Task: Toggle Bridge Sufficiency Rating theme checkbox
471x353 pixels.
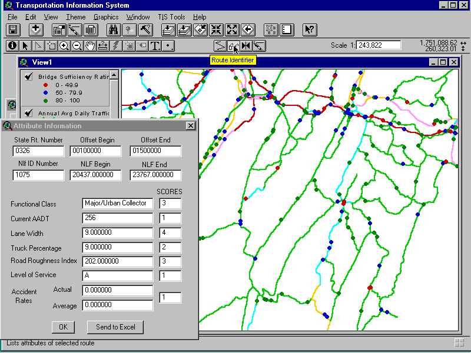Action: pos(28,76)
